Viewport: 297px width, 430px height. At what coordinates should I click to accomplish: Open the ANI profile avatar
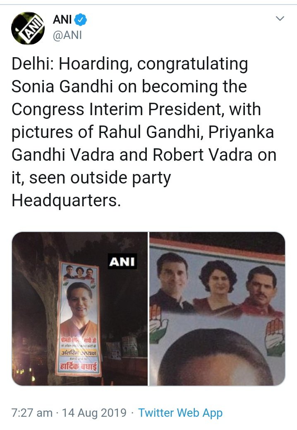pyautogui.click(x=28, y=28)
